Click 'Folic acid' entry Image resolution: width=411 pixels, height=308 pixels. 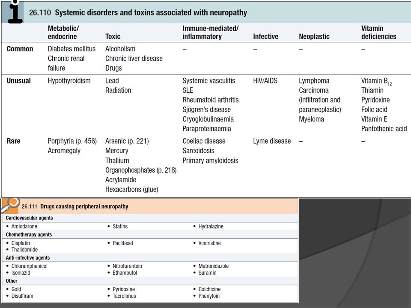click(x=374, y=110)
